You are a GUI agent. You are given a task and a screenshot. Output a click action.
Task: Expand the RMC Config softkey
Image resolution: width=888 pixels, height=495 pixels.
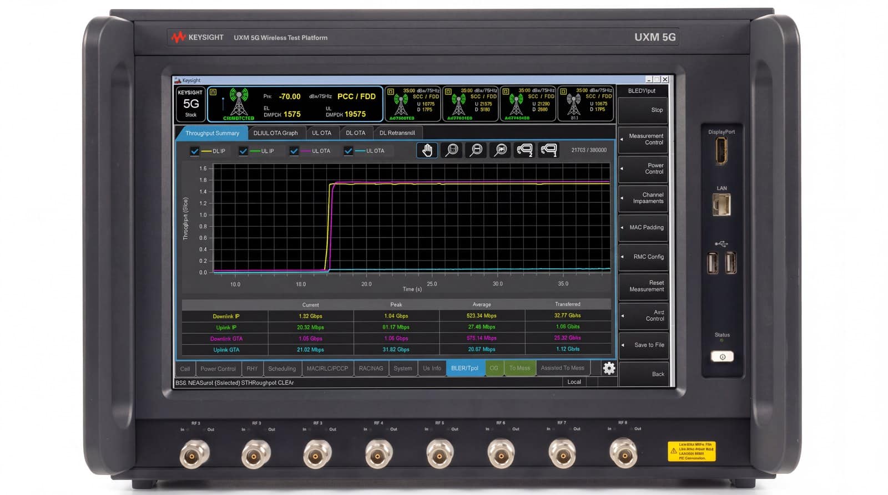coord(643,257)
